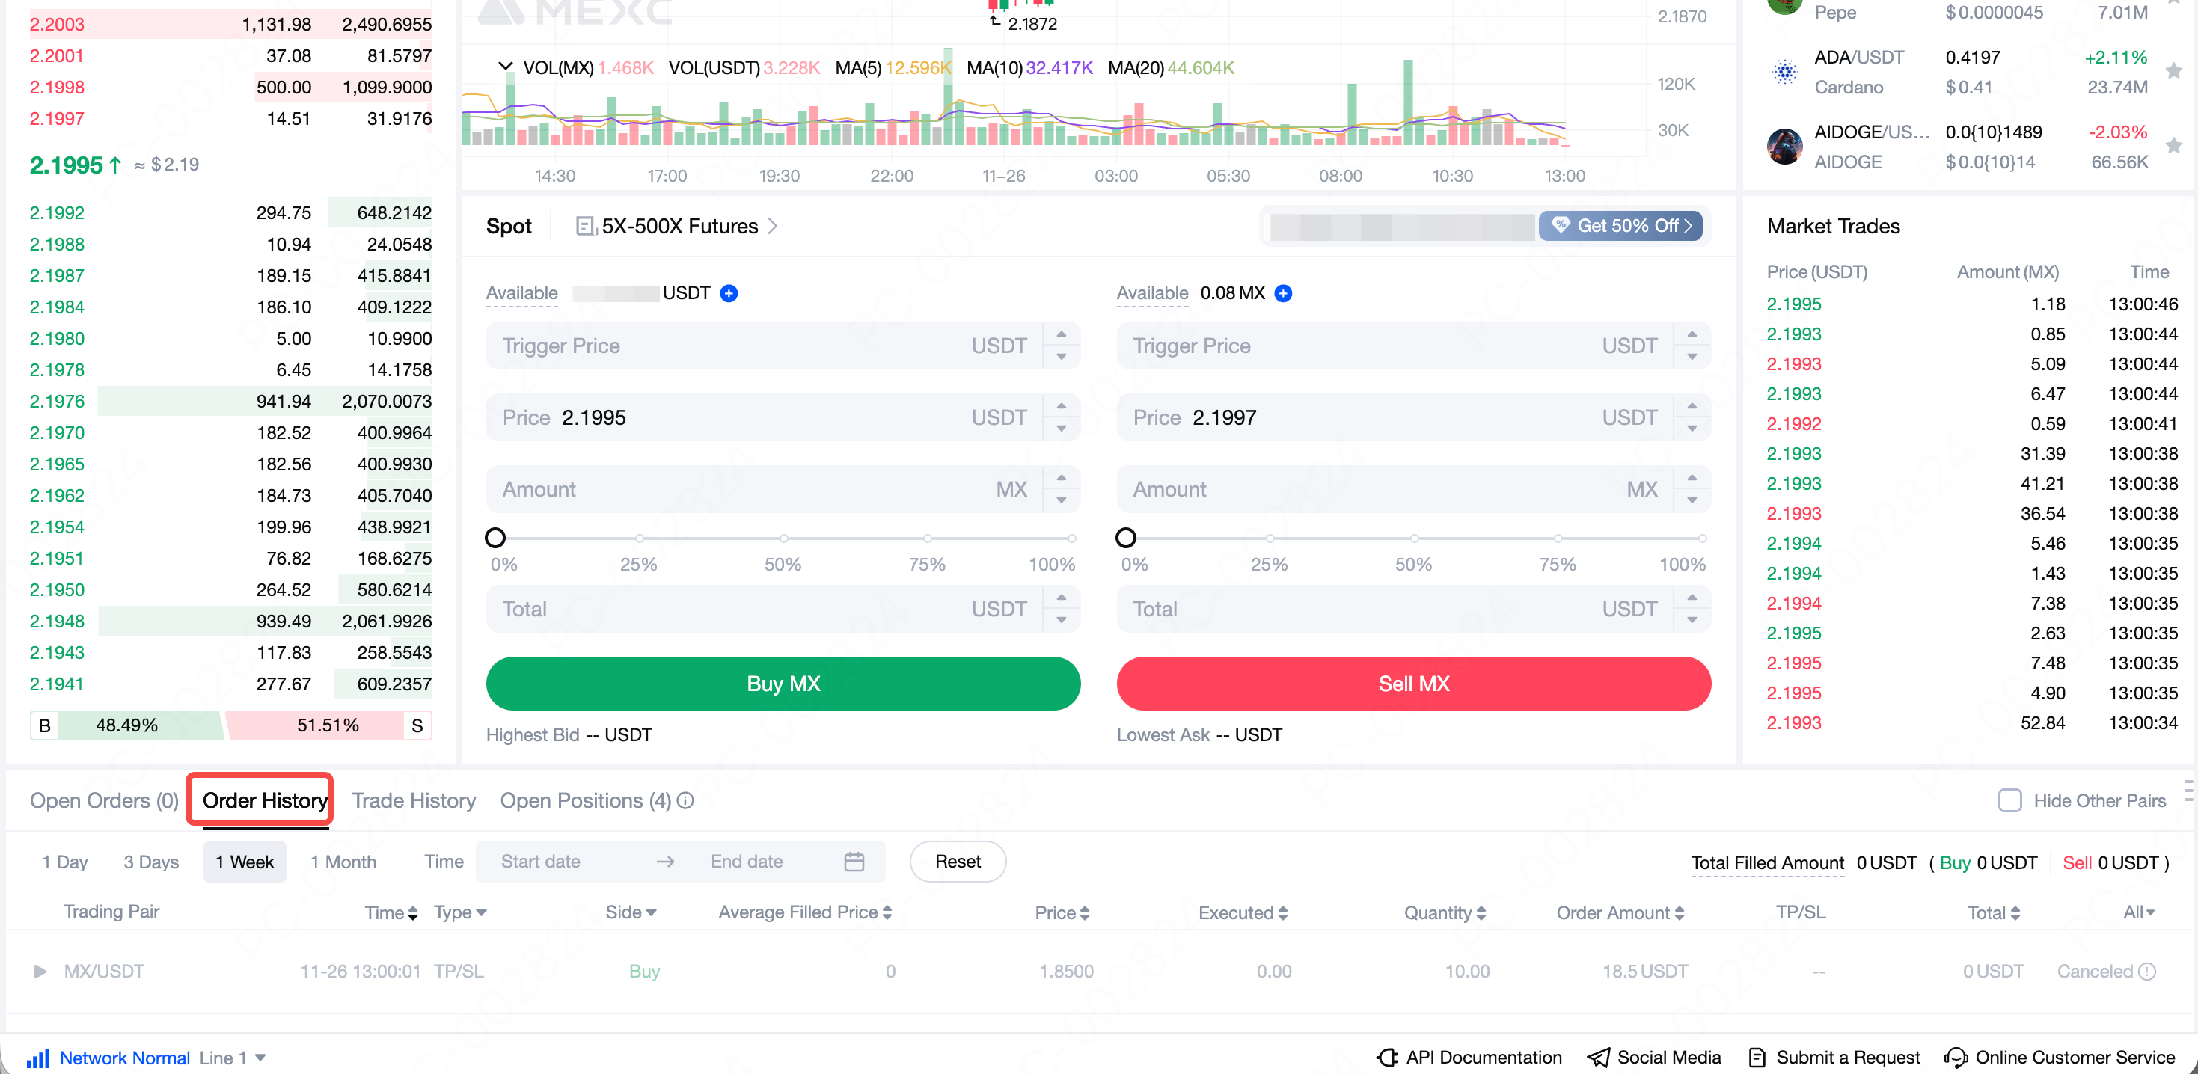Set buy amount slider to 50%
The width and height of the screenshot is (2198, 1074).
tap(783, 538)
